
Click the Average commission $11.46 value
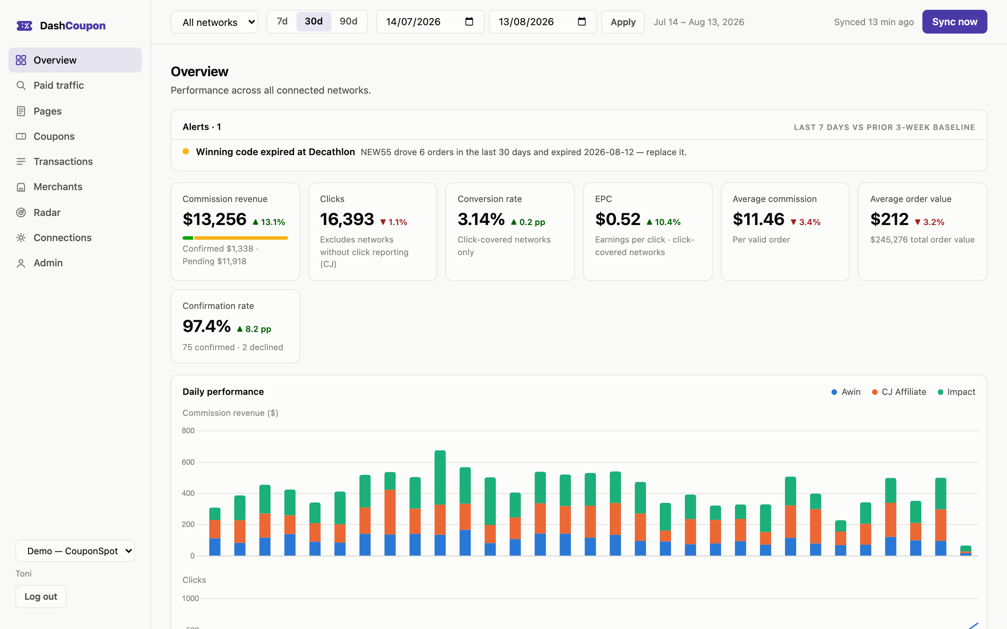pyautogui.click(x=759, y=220)
